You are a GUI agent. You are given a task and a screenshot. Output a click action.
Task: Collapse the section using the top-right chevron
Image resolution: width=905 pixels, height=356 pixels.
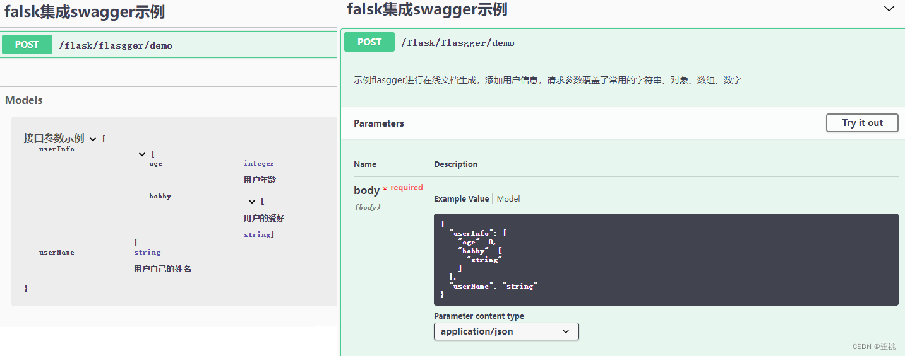(889, 9)
